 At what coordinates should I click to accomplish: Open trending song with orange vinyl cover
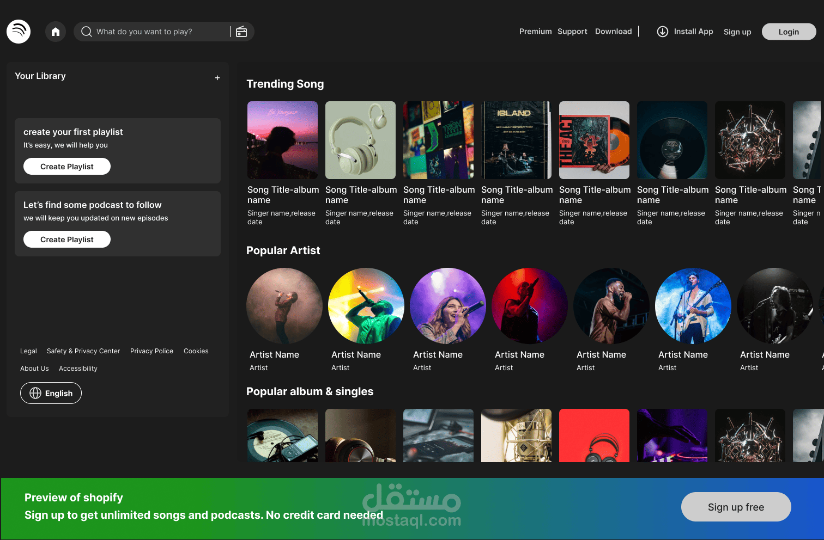pos(594,140)
